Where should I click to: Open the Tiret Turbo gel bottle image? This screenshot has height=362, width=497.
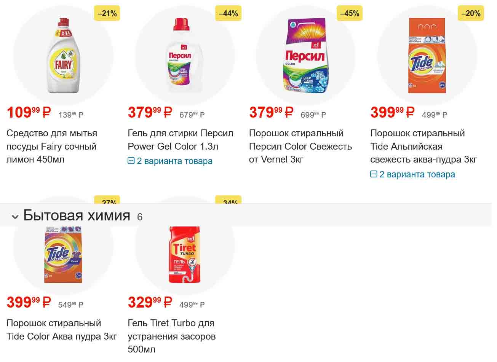pos(185,254)
